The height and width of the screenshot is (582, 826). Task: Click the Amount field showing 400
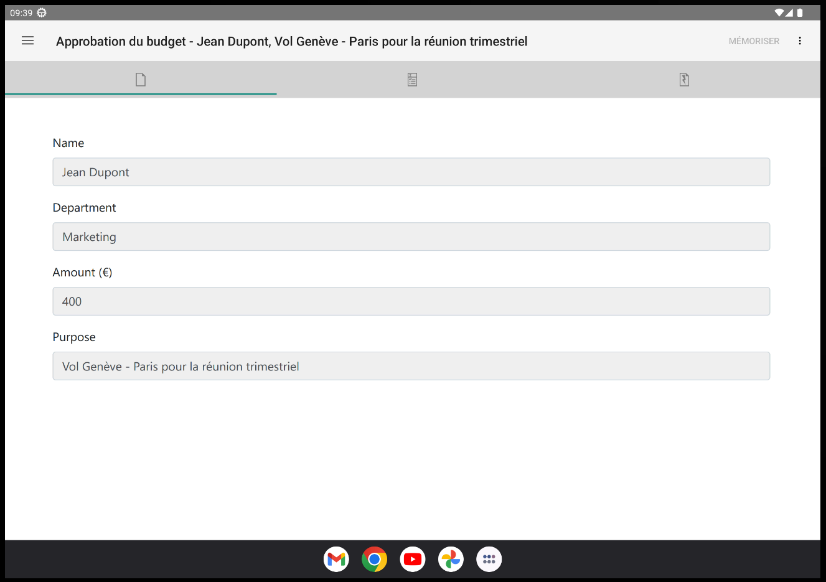point(411,301)
